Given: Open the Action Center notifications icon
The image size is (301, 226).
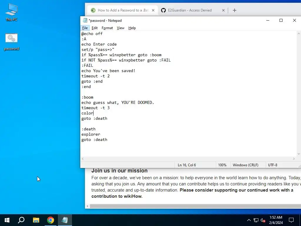Looking at the screenshot, I should point(291,220).
